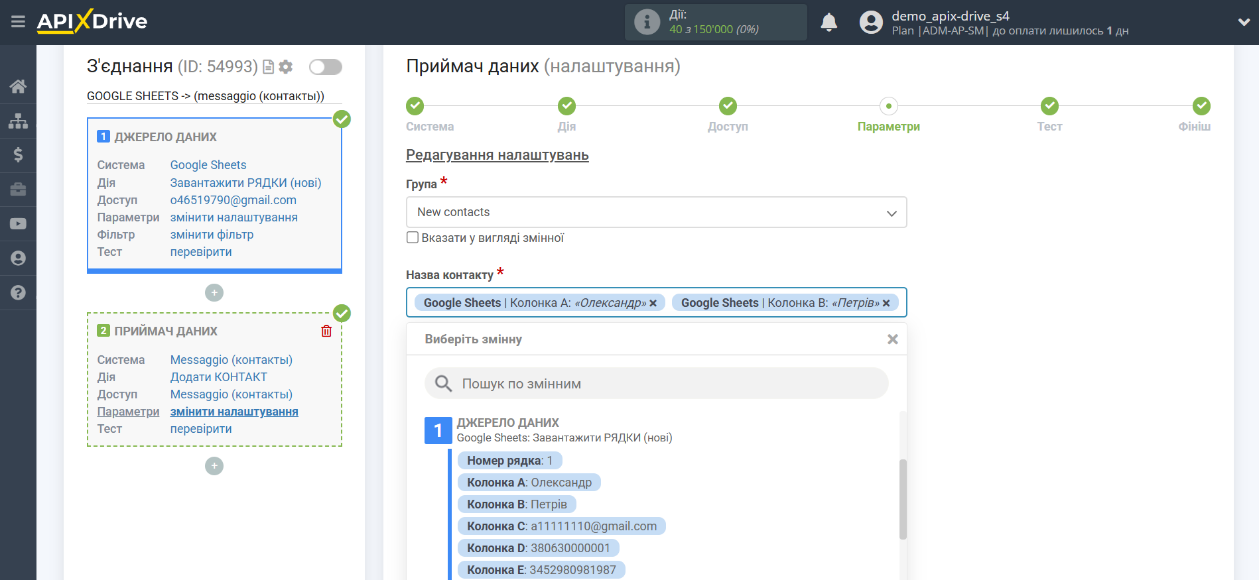Click receiver 'перевірити' test link

[x=201, y=429]
